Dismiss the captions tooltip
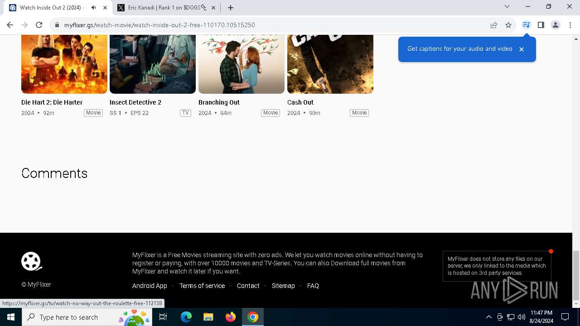Viewport: 580px width, 326px height. [522, 49]
